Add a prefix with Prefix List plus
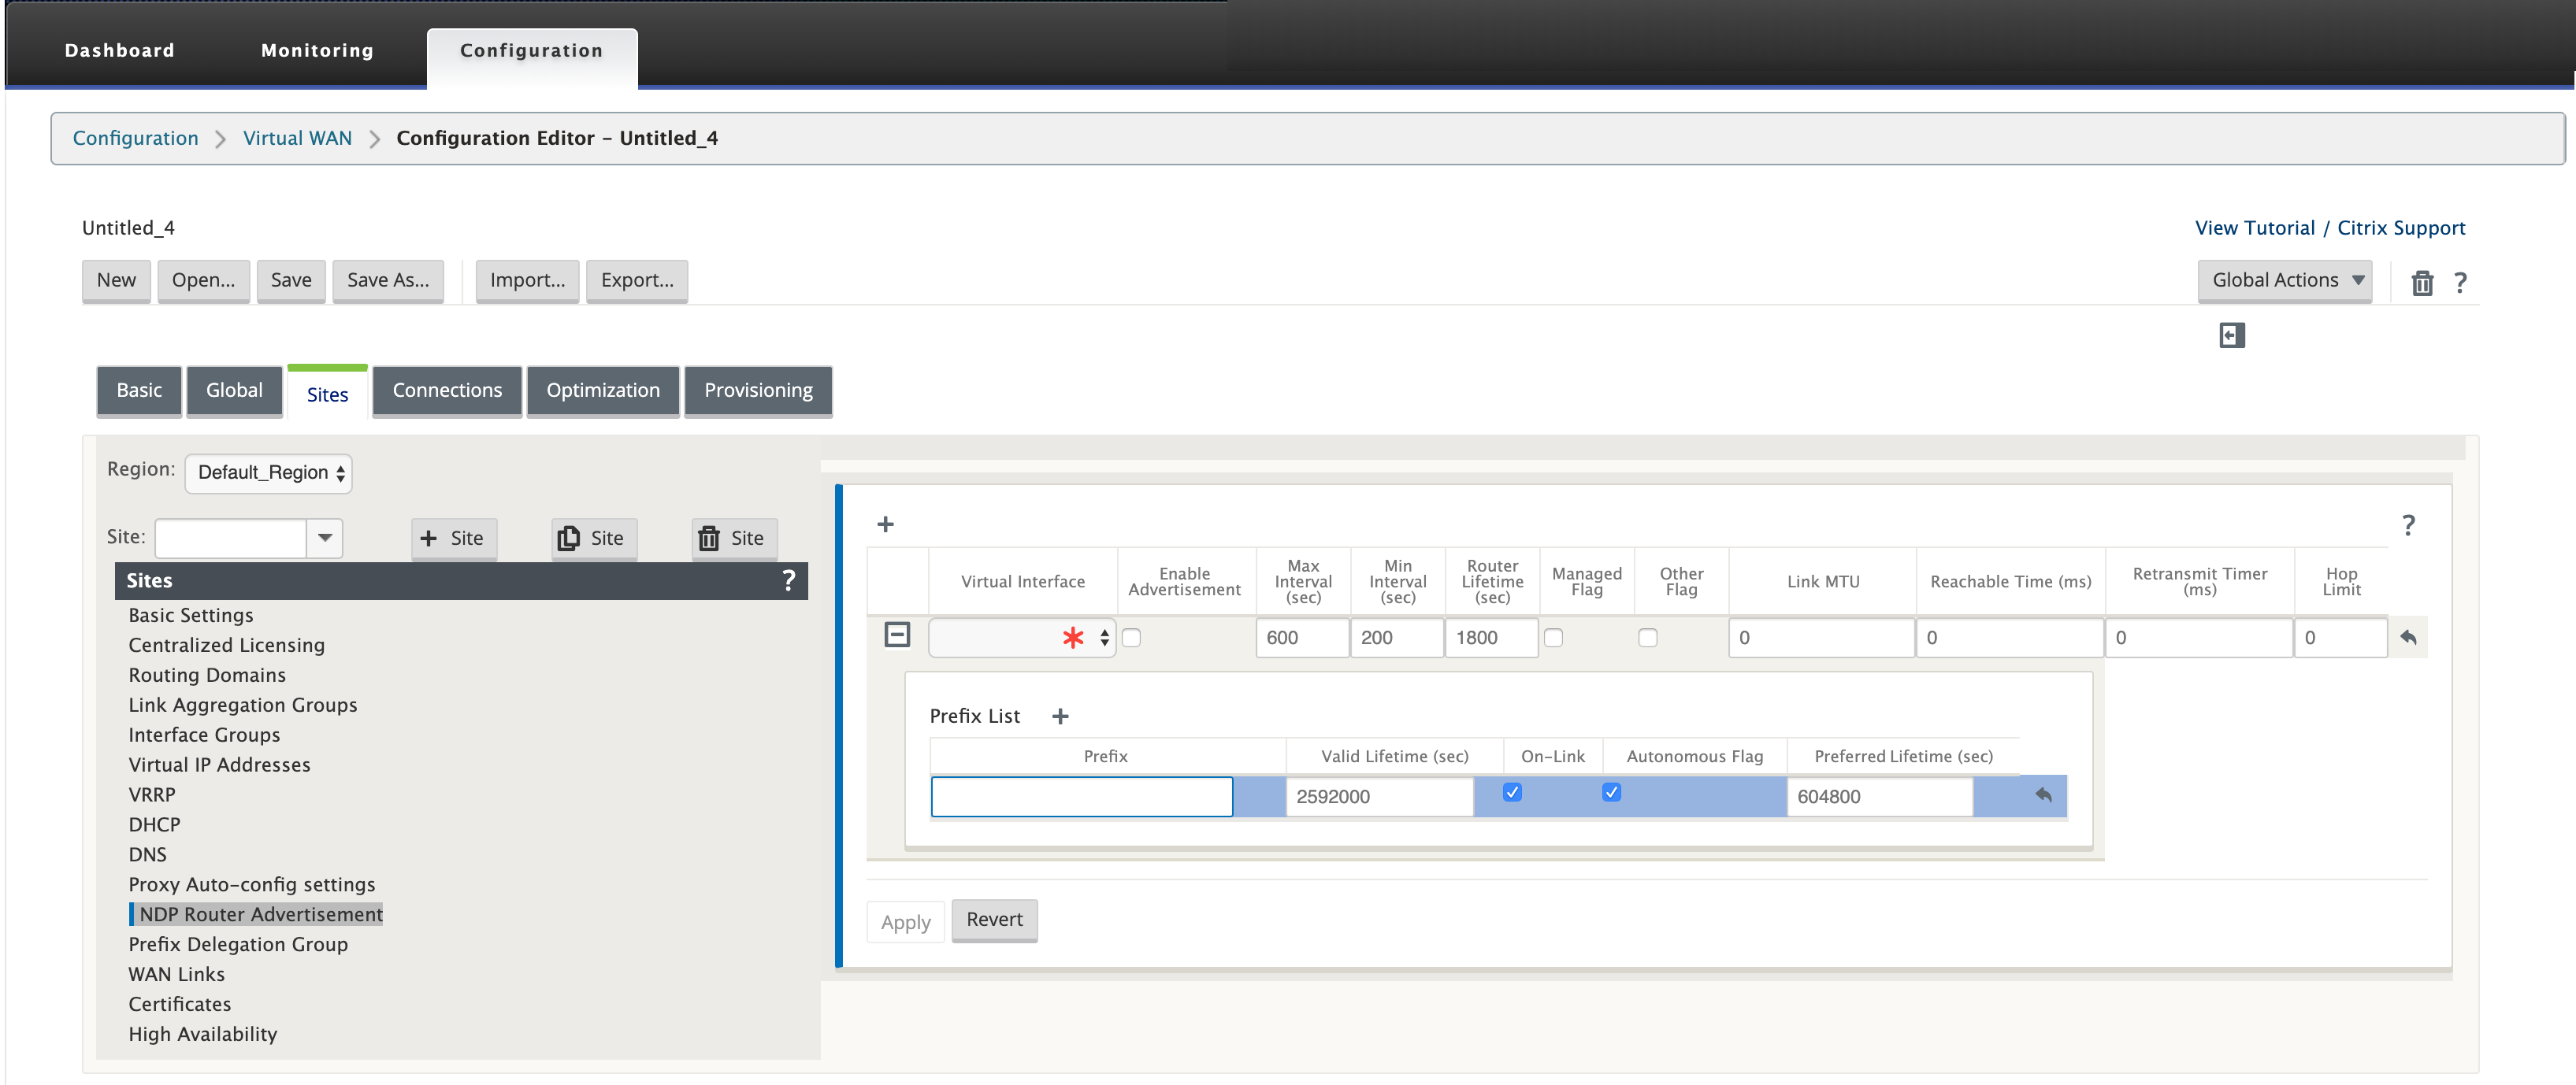Image resolution: width=2576 pixels, height=1085 pixels. (x=1060, y=717)
